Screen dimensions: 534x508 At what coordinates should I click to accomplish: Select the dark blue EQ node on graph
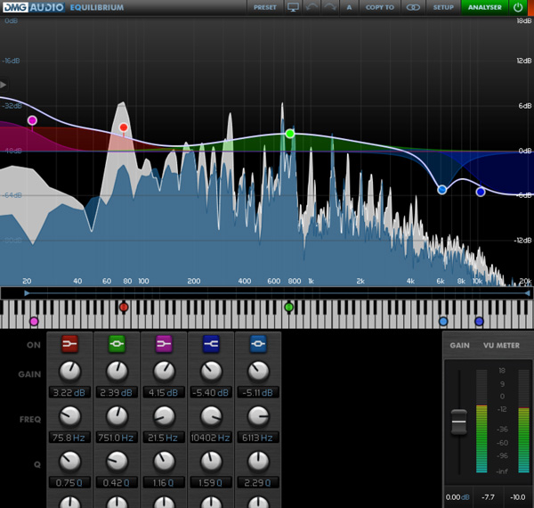tap(481, 192)
